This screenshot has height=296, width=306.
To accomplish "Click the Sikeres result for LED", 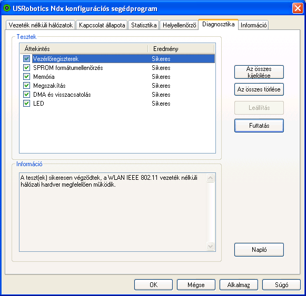I will pos(161,104).
